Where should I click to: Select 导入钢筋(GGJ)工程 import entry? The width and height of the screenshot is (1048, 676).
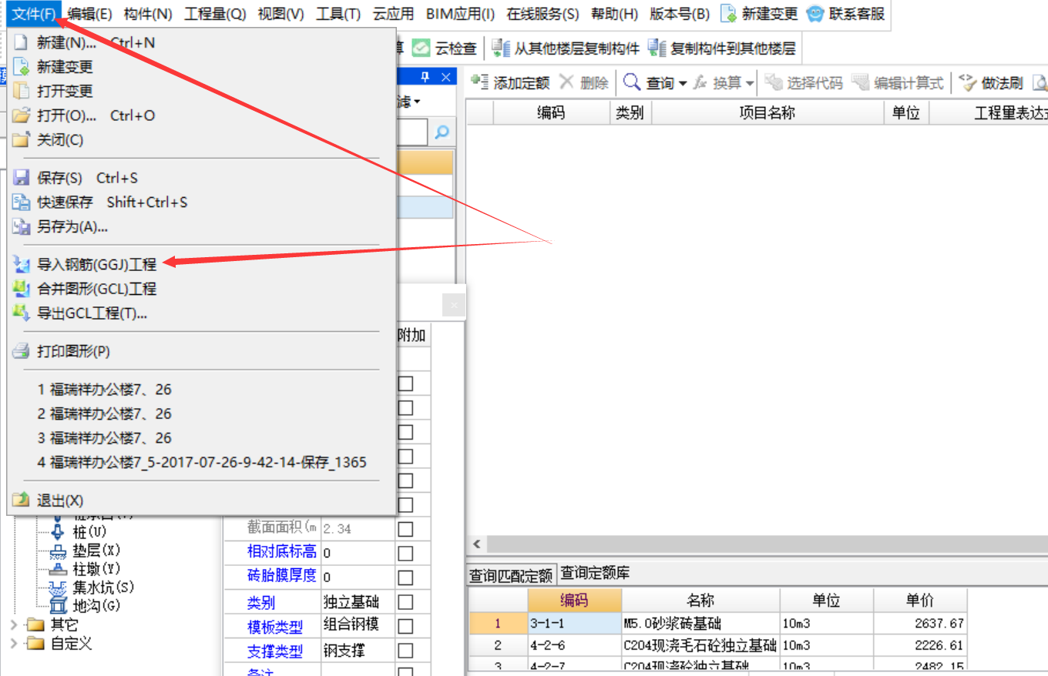pos(96,265)
